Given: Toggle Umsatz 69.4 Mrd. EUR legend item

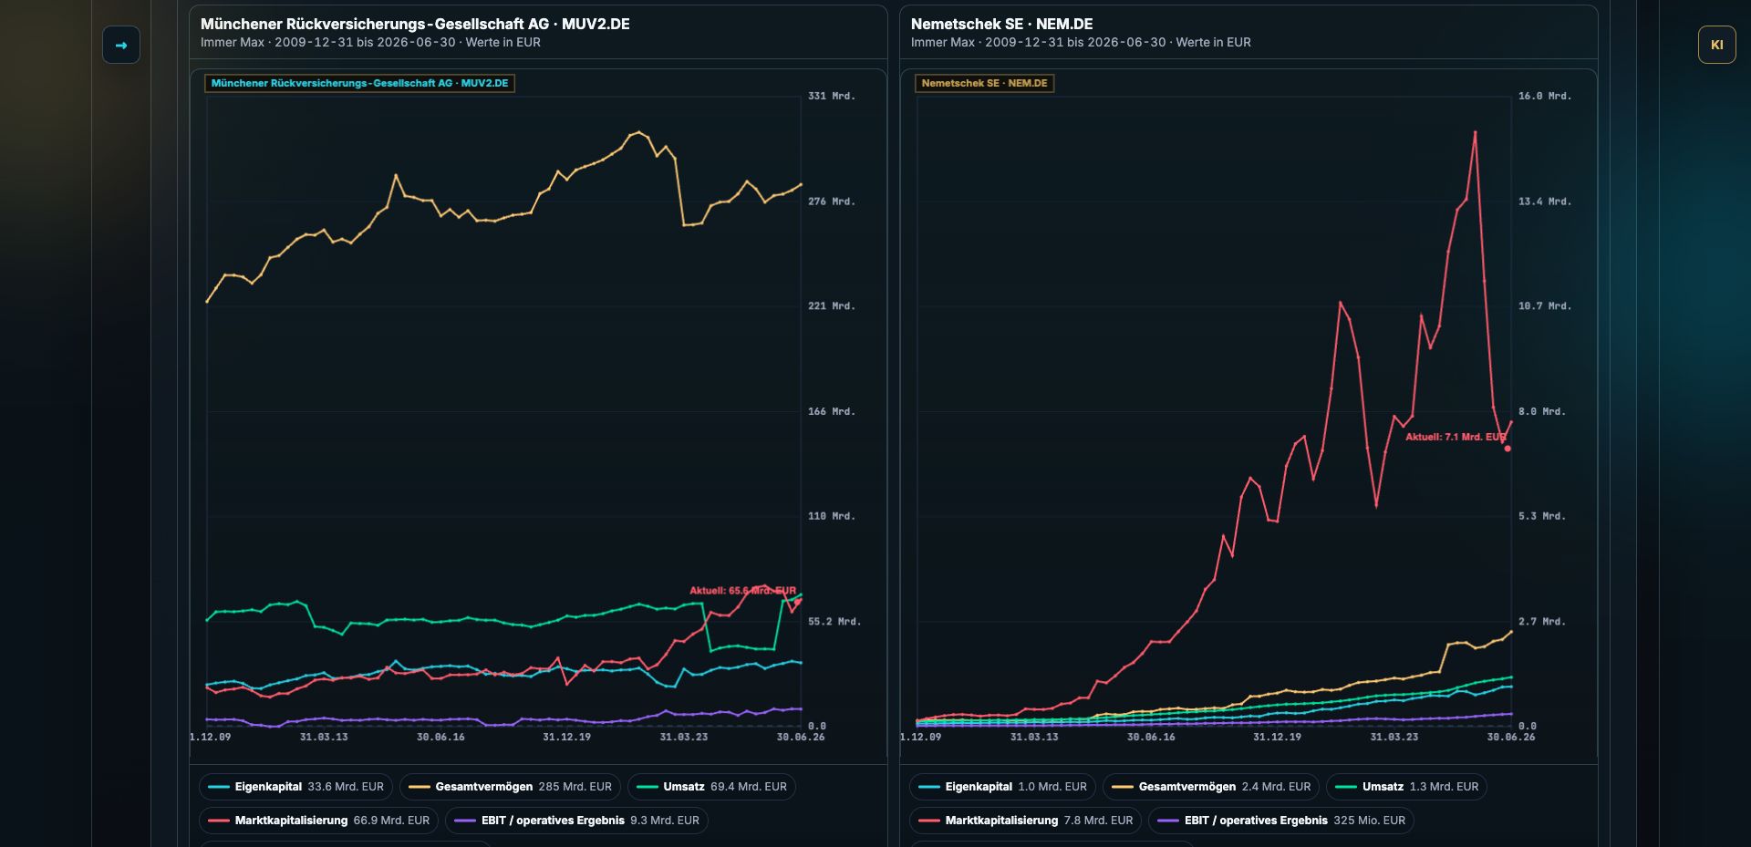Looking at the screenshot, I should 711,787.
